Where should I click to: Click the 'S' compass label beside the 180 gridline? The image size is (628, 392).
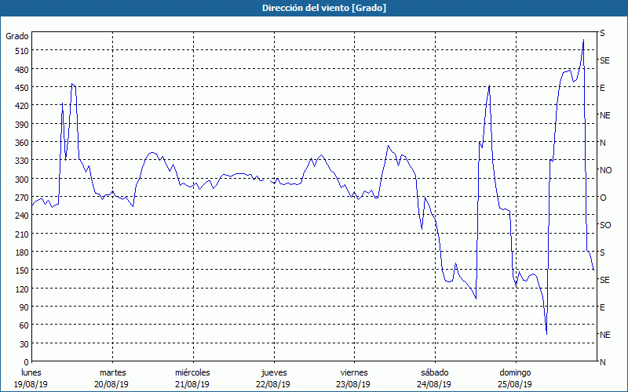tap(602, 252)
